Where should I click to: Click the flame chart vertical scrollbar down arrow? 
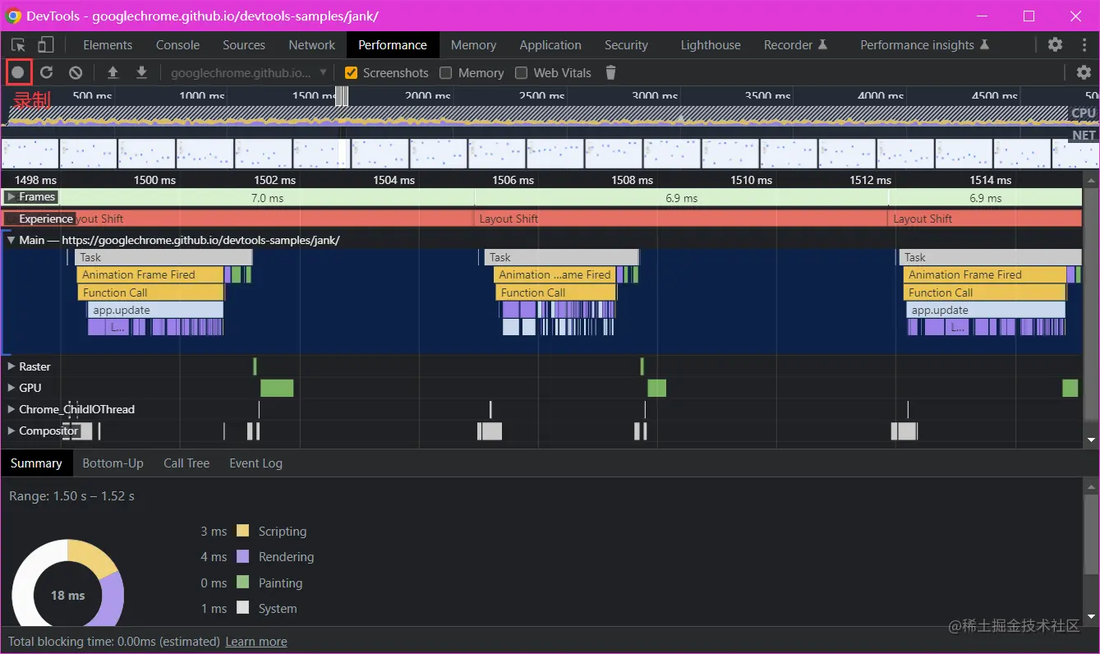point(1091,440)
